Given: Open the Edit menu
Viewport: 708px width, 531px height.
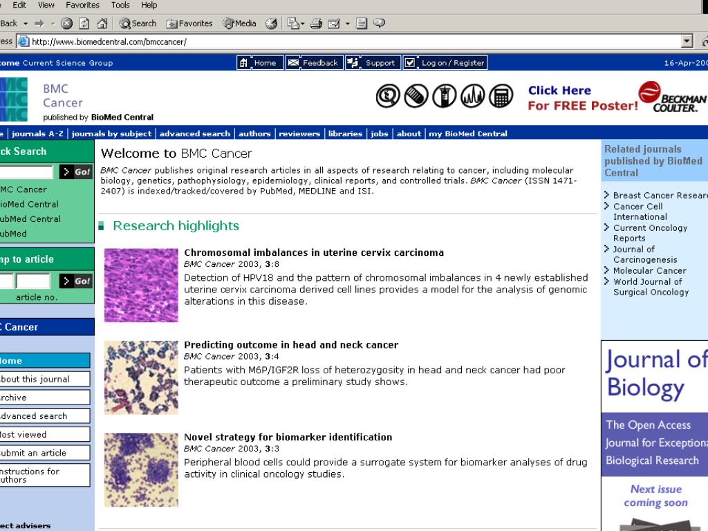Looking at the screenshot, I should pos(19,5).
